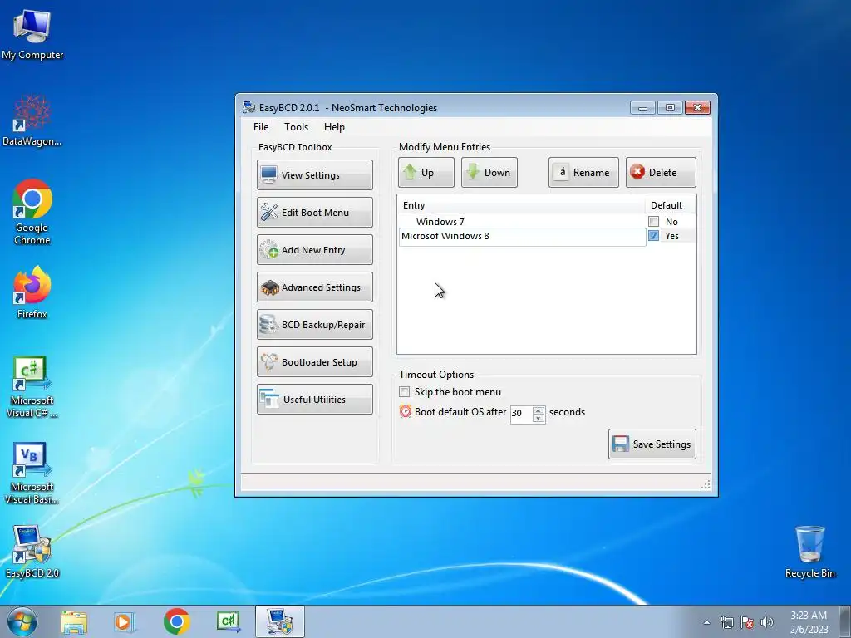This screenshot has height=638, width=851.
Task: Click the Default column header
Action: click(670, 205)
